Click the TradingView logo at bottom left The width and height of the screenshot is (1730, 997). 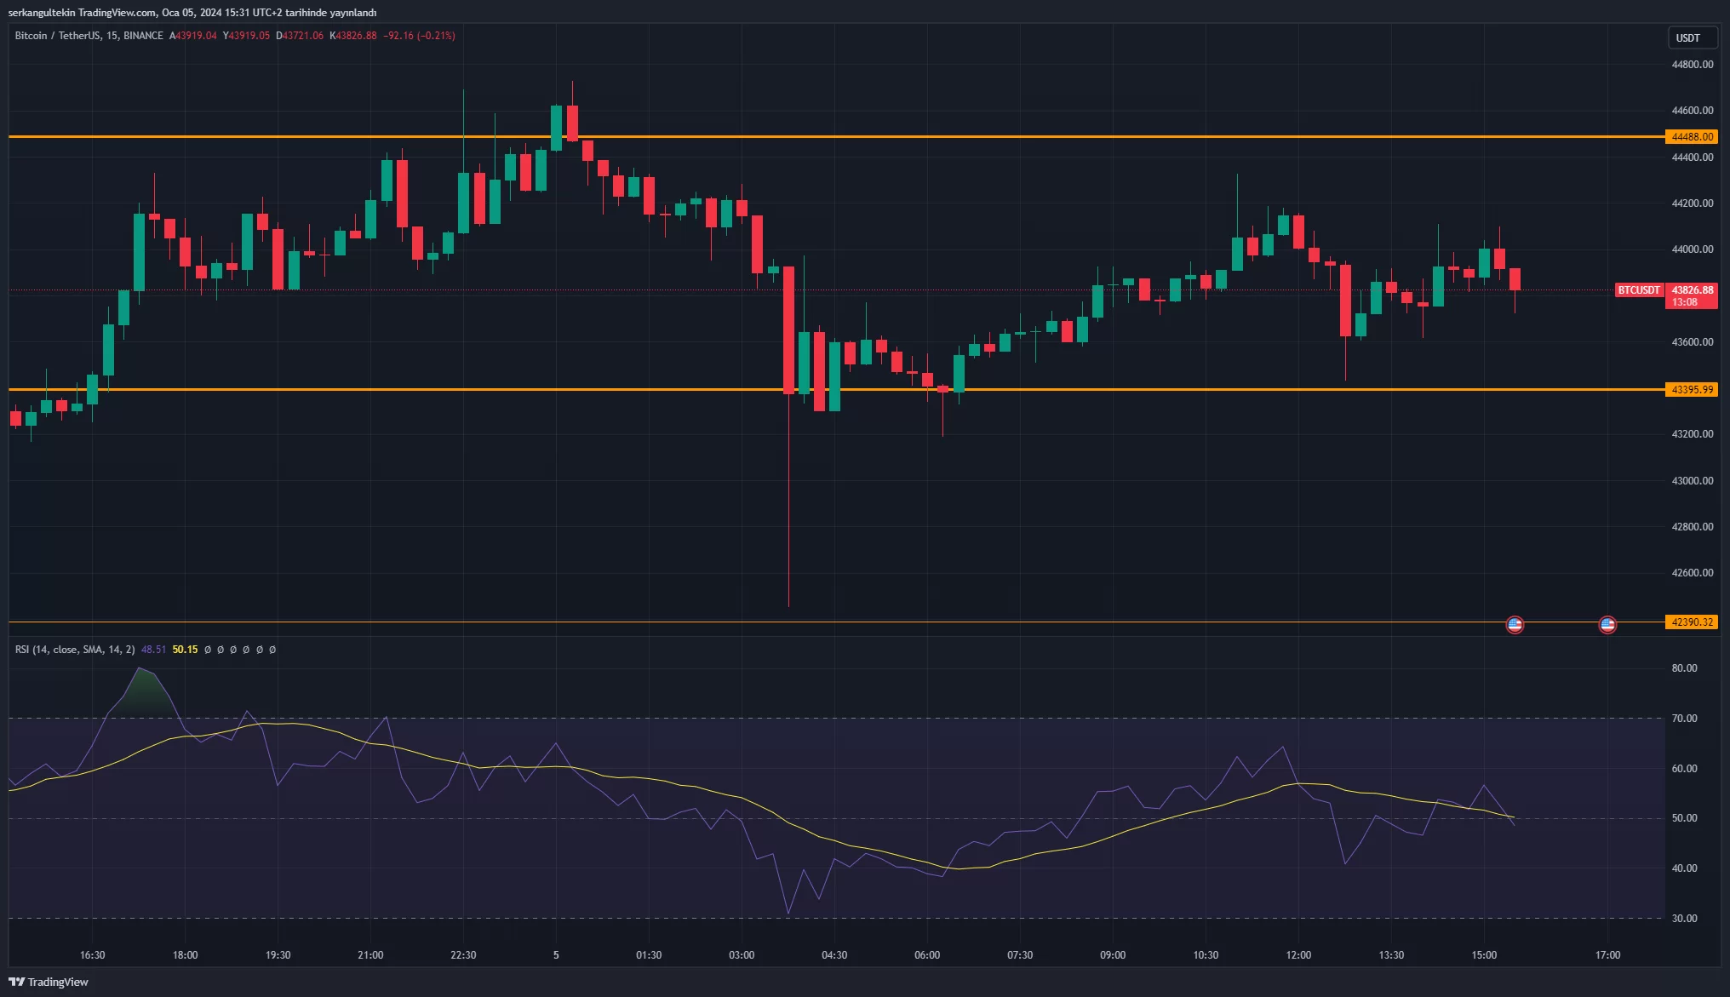coord(49,982)
